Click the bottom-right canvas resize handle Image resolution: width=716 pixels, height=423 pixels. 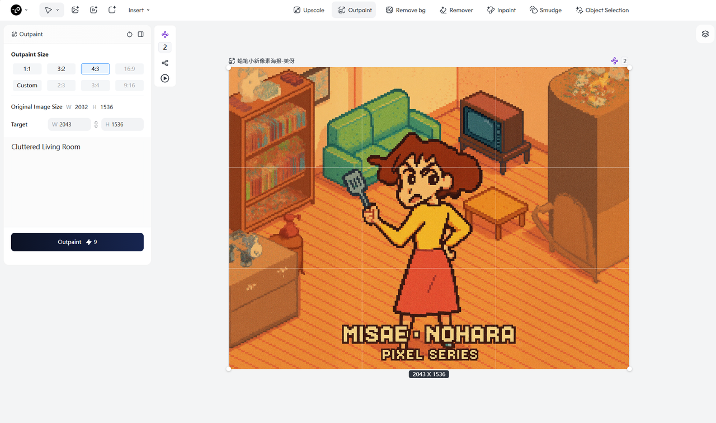(x=629, y=369)
